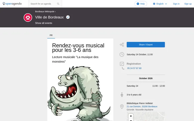Click the search magnifier icon

[x=58, y=4]
